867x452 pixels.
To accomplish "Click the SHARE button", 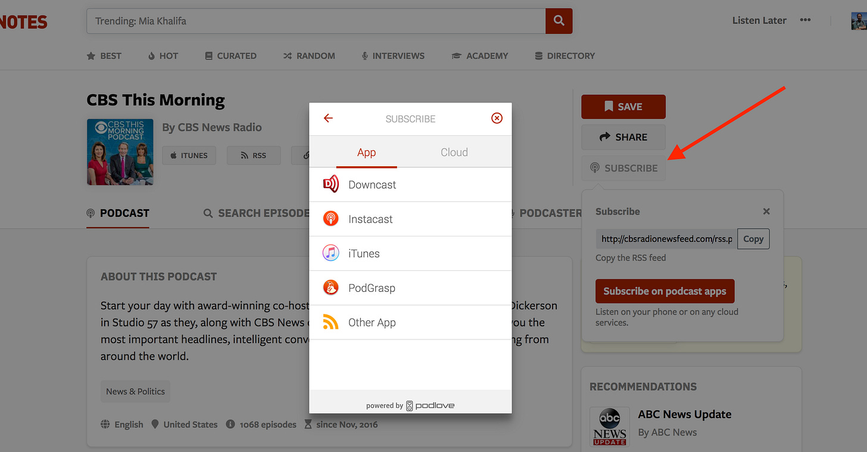I will pos(623,137).
